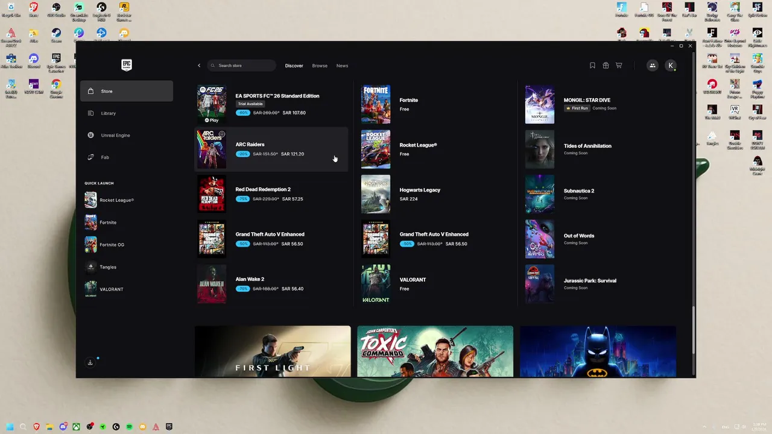The height and width of the screenshot is (434, 772).
Task: Select the Steam desktop shortcut
Action: click(x=56, y=35)
